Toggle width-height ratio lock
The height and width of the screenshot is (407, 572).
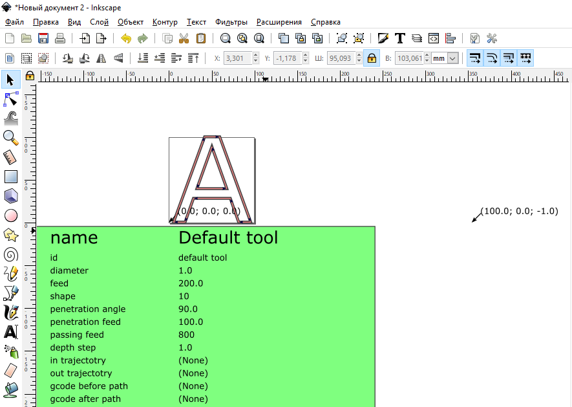tap(372, 58)
